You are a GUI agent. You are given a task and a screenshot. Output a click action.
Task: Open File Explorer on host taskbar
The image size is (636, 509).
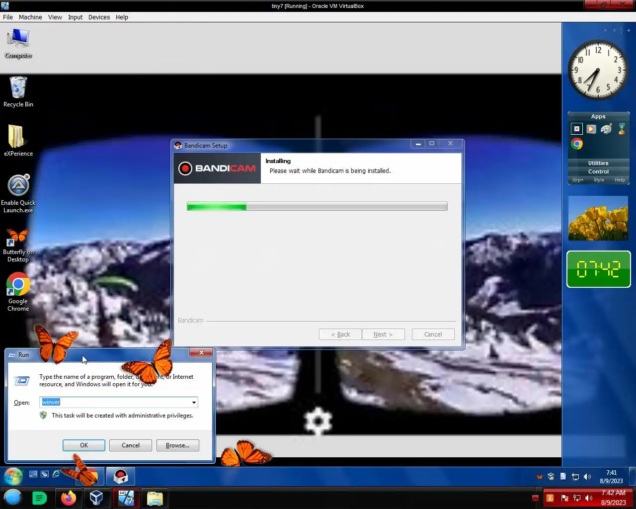[x=155, y=498]
